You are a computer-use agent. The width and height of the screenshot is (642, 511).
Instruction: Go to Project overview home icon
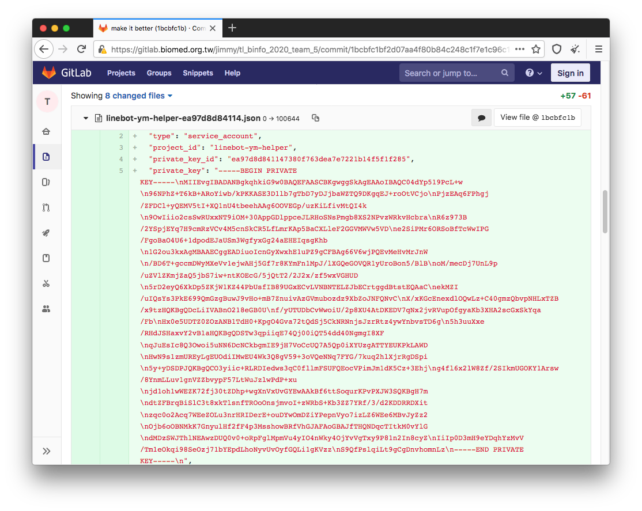[x=46, y=131]
